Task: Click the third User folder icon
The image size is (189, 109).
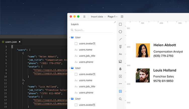Action: [72, 99]
